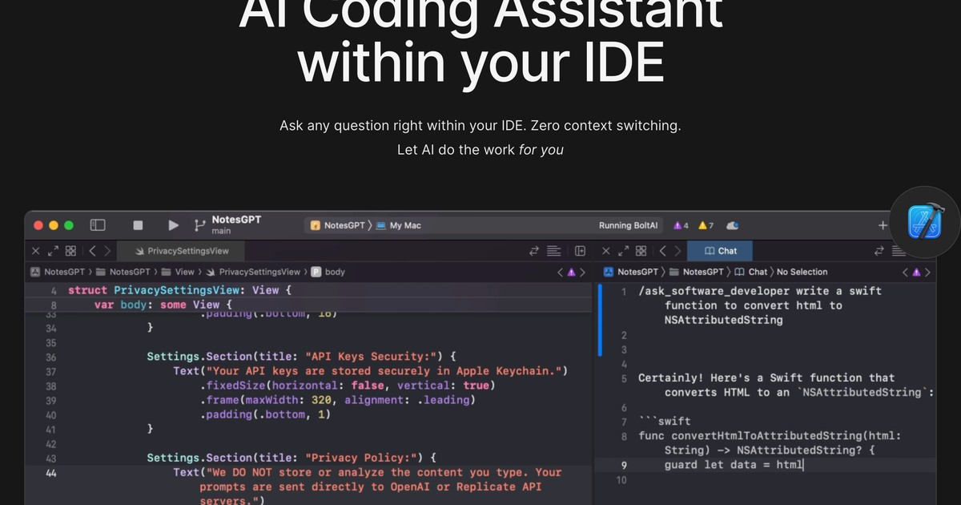Click line number 44 in gutter

[51, 472]
